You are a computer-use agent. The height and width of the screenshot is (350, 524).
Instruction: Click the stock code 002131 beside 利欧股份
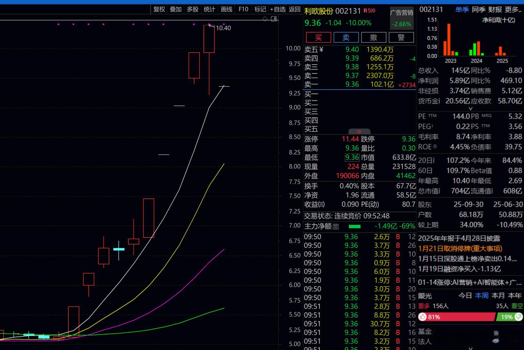coord(348,11)
